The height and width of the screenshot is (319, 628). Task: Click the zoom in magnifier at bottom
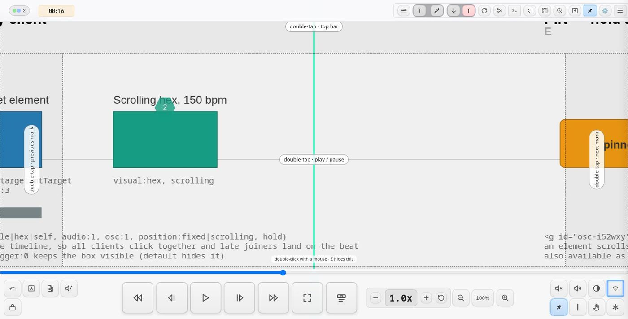pos(505,298)
